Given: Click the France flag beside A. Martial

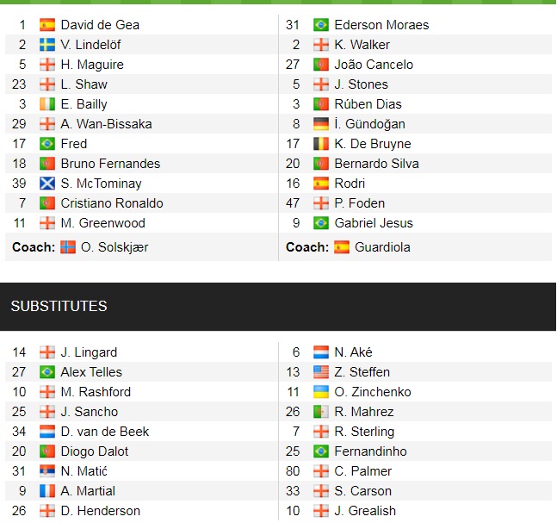Looking at the screenshot, I should pos(47,491).
